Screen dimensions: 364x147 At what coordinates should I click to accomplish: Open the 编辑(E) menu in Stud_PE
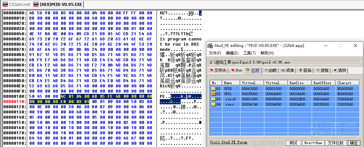[x=232, y=53]
